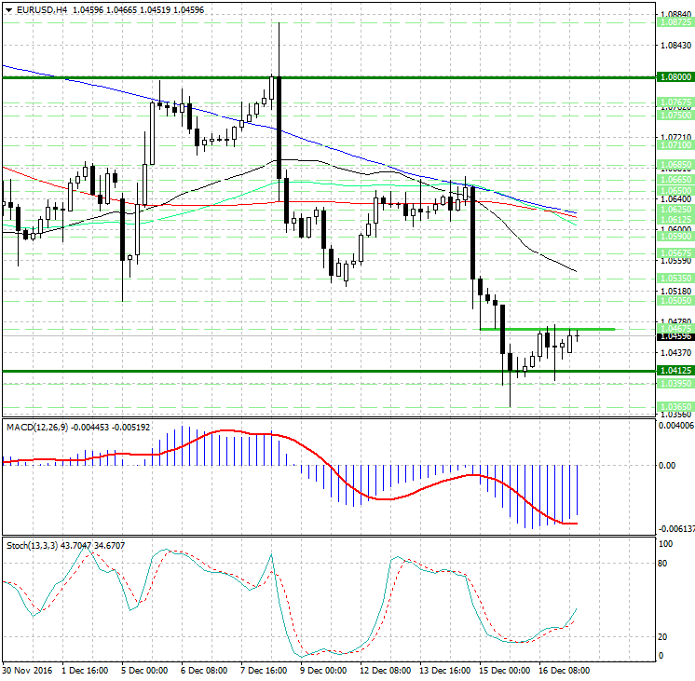
Task: Click the 9 Dec 00:00 time label
Action: tap(323, 670)
